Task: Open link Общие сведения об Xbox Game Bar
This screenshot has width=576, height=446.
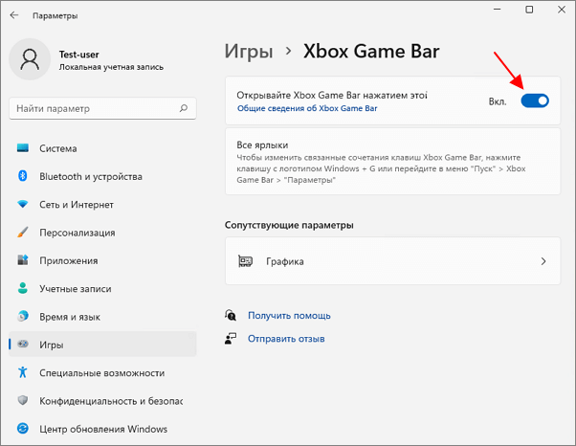Action: coord(307,108)
